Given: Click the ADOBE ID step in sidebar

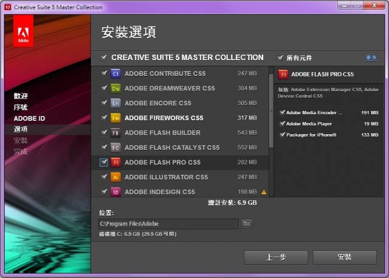Looking at the screenshot, I should tap(29, 118).
